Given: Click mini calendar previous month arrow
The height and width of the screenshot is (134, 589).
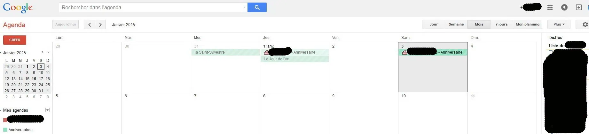Looking at the screenshot, I should tap(42, 52).
